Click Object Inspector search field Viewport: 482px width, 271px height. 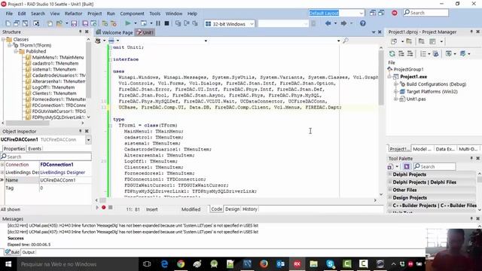coord(46,157)
